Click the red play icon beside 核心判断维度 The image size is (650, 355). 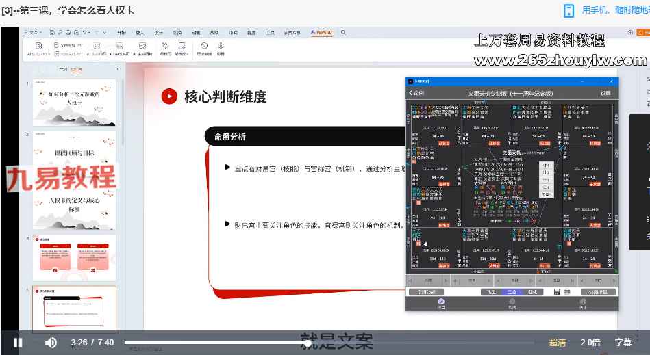click(168, 96)
